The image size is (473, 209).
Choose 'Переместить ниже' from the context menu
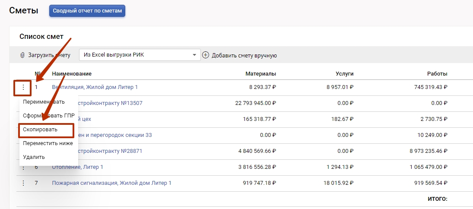48,143
